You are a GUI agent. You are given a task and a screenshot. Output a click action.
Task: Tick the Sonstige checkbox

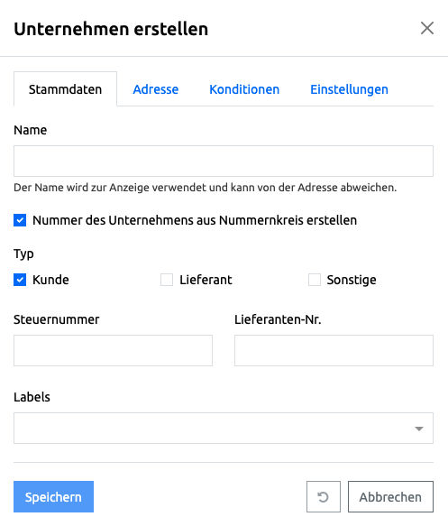pos(315,280)
